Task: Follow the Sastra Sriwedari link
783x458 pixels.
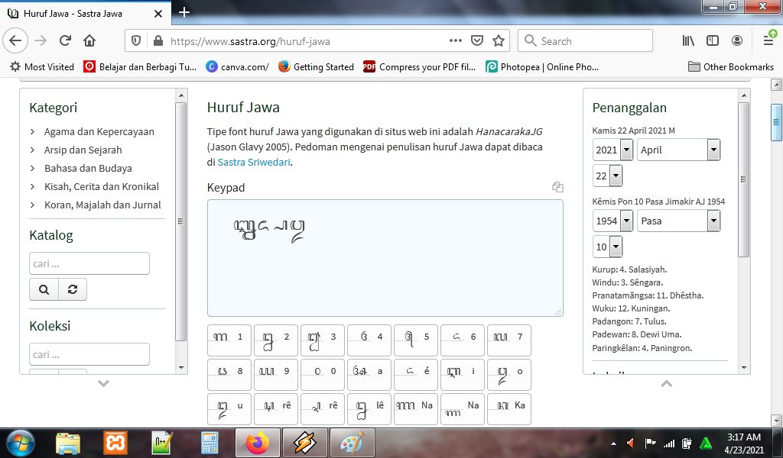Action: tap(254, 162)
